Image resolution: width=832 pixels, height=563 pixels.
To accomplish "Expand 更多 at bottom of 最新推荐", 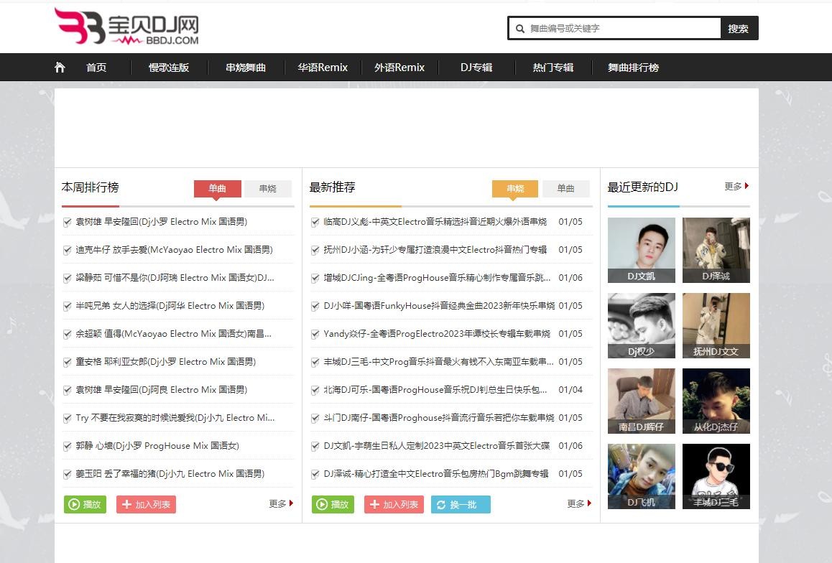I will pos(579,504).
